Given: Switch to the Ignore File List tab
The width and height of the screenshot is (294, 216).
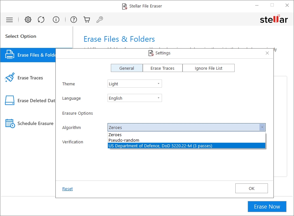Looking at the screenshot, I should (x=209, y=68).
